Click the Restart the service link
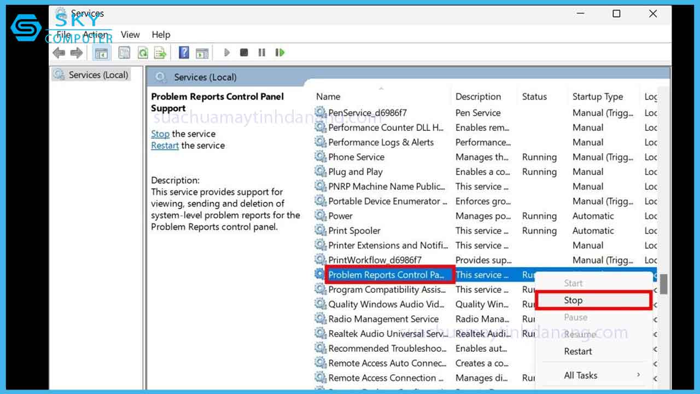The height and width of the screenshot is (394, 700). tap(165, 146)
